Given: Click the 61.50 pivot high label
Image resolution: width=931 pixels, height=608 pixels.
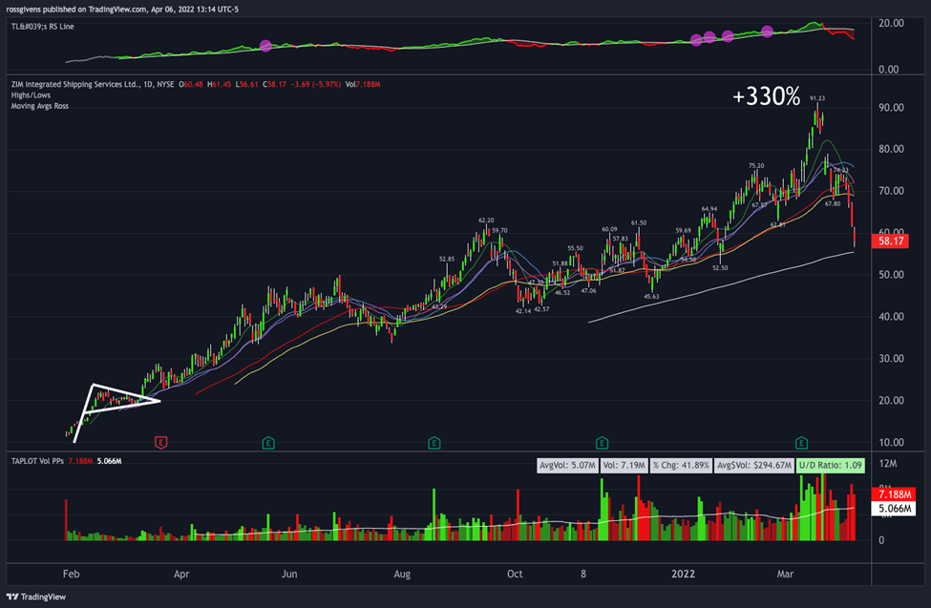Looking at the screenshot, I should click(639, 222).
